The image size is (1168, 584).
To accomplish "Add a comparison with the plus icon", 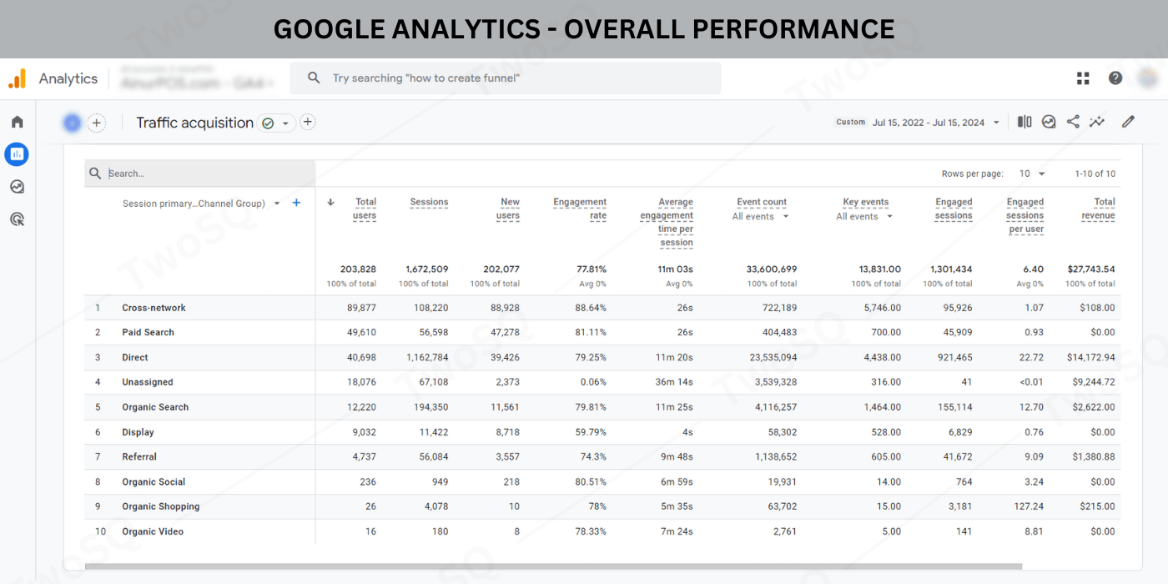I will tap(97, 123).
